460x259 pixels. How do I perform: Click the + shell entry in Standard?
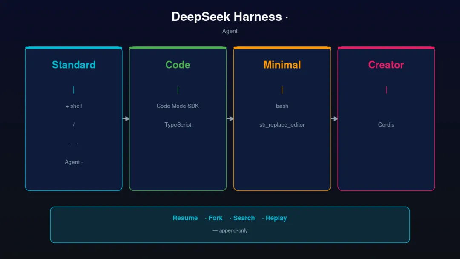click(74, 106)
